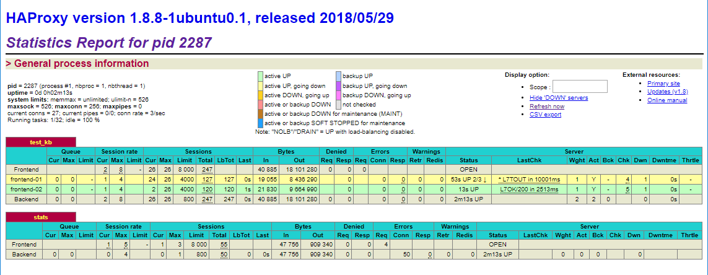Click the 'current conns = 27' line

86,113
